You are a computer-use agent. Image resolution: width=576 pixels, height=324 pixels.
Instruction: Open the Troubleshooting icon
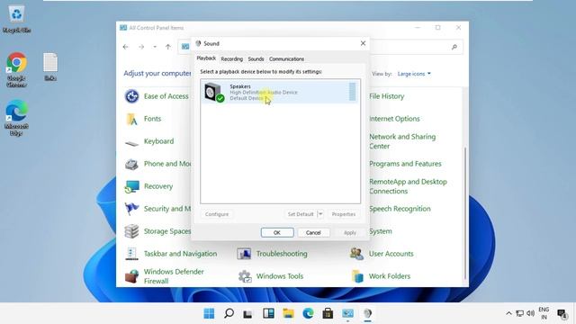click(x=244, y=254)
